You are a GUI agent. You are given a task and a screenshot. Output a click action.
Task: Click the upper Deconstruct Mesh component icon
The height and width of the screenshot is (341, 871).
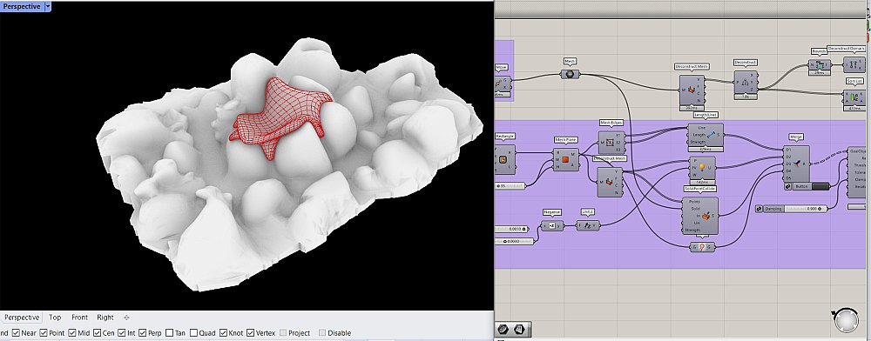[691, 90]
